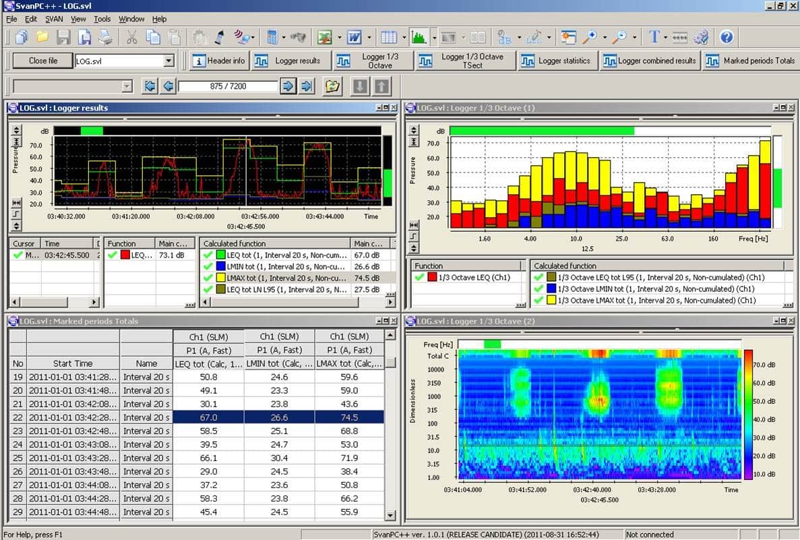Click the print icon in toolbar
Image resolution: width=800 pixels, height=540 pixels.
[x=105, y=37]
